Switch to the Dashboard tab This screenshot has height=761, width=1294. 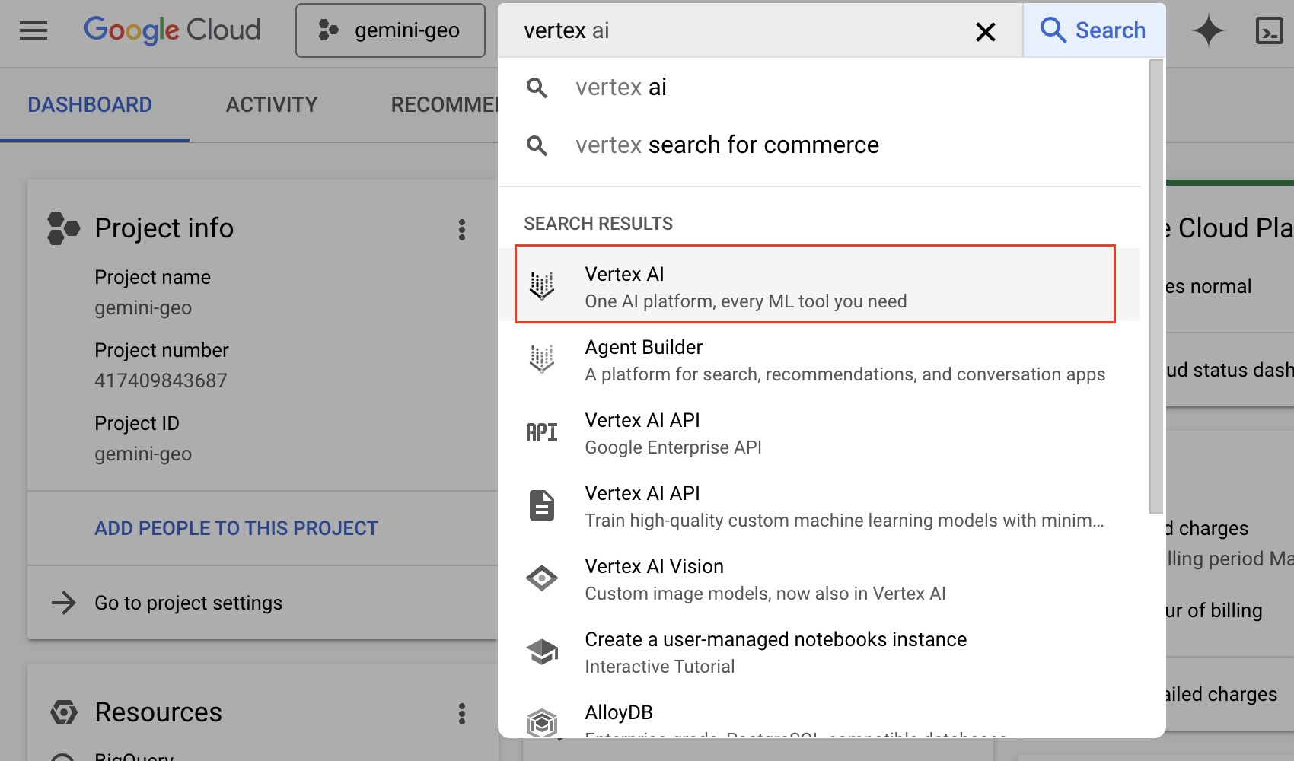(90, 104)
